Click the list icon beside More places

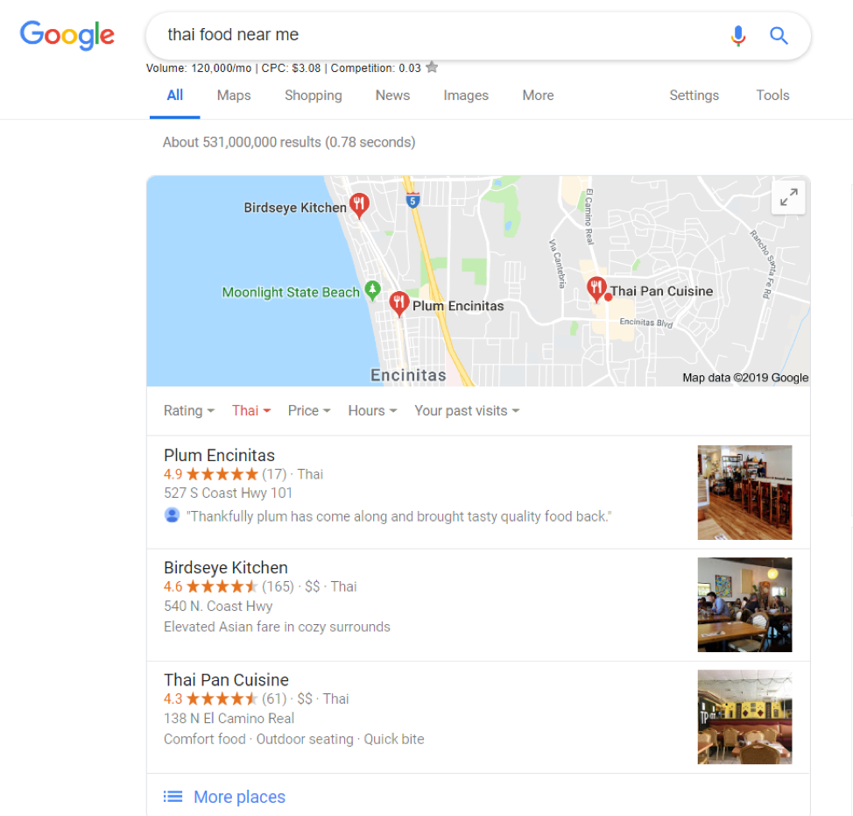coord(173,797)
